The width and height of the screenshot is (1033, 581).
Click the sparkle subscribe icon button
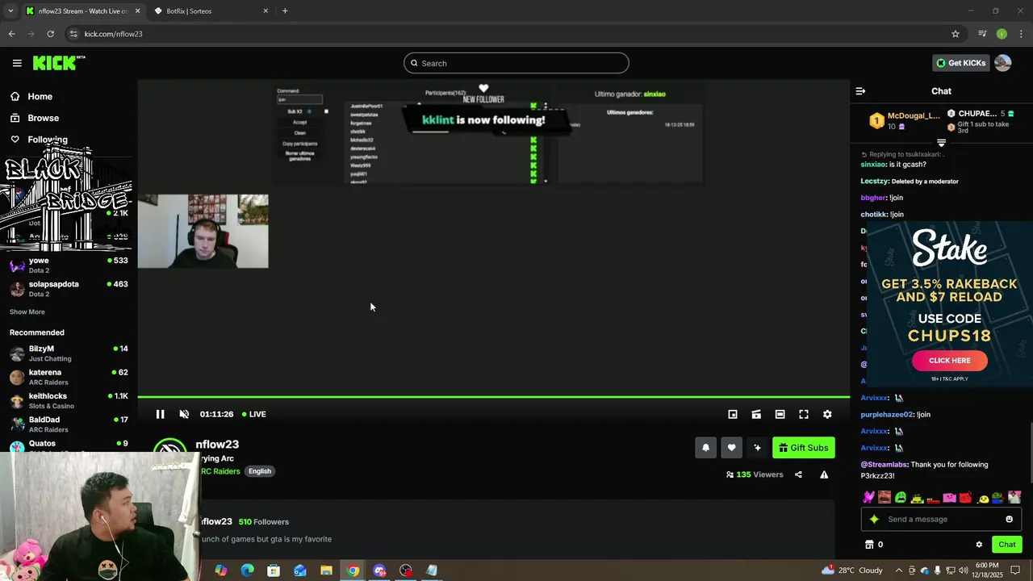[x=757, y=448]
